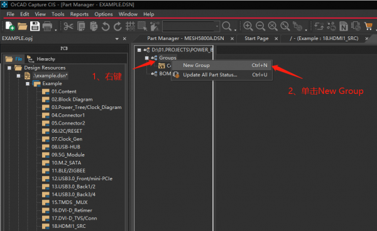Collapse the .\example.dsn node
Screen dimensions: 377x231
click(x=18, y=76)
